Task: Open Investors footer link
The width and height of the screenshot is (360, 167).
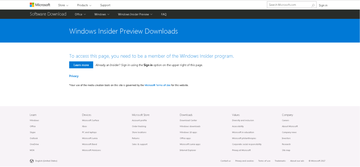Action: (x=286, y=138)
